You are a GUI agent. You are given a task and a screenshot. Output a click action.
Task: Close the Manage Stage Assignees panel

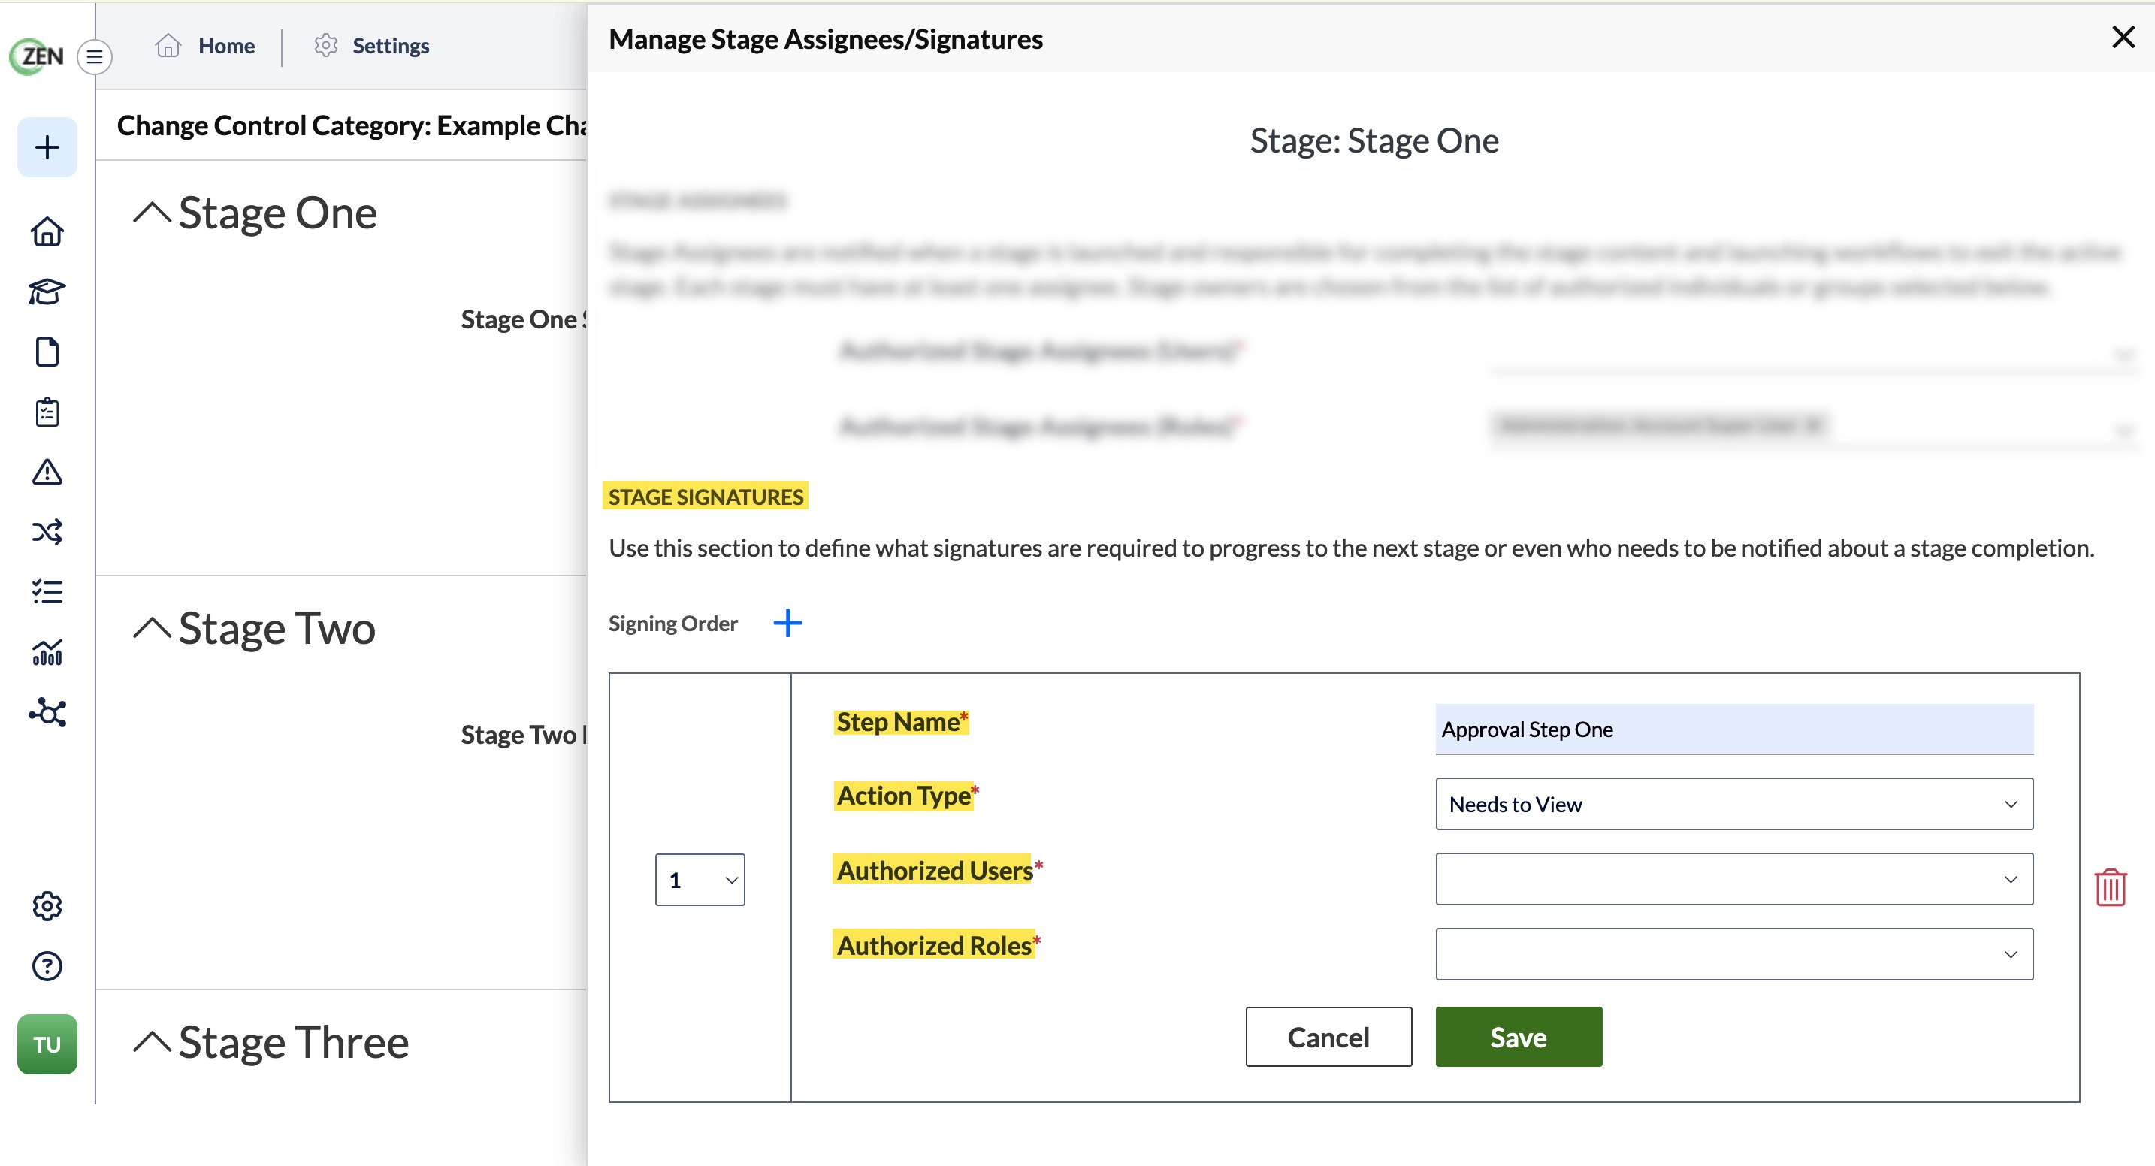pos(2123,37)
